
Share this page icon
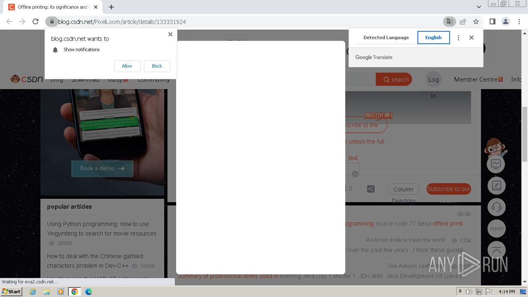pos(463,21)
